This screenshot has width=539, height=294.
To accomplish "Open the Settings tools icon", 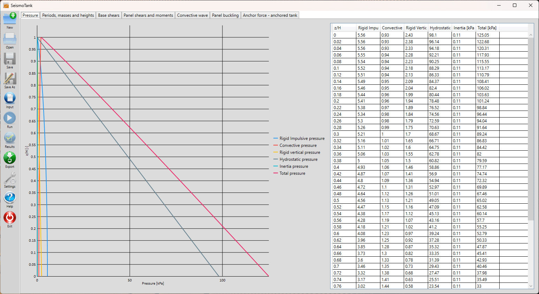I will [10, 178].
